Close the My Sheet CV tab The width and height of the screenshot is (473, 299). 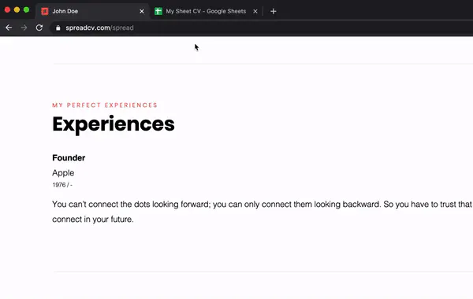tap(255, 12)
